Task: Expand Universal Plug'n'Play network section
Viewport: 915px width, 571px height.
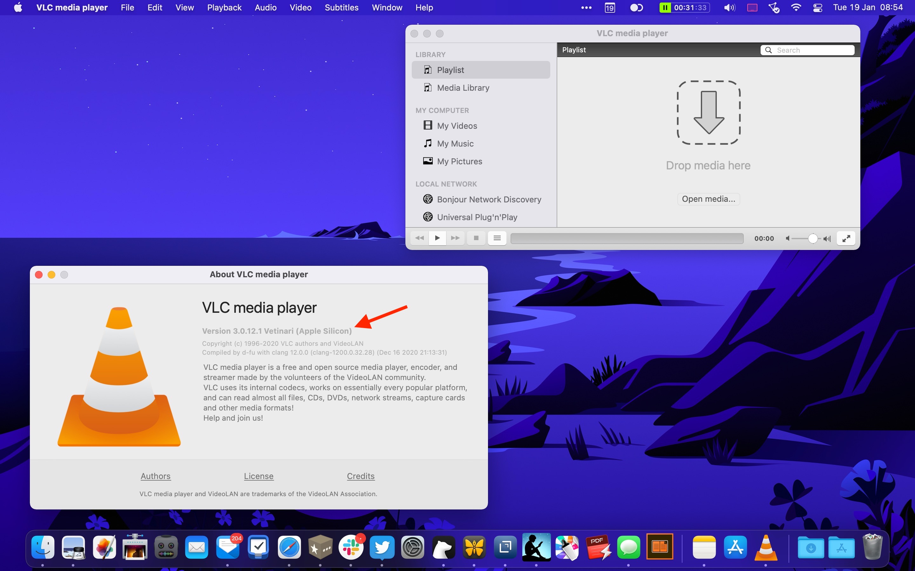Action: (x=476, y=216)
